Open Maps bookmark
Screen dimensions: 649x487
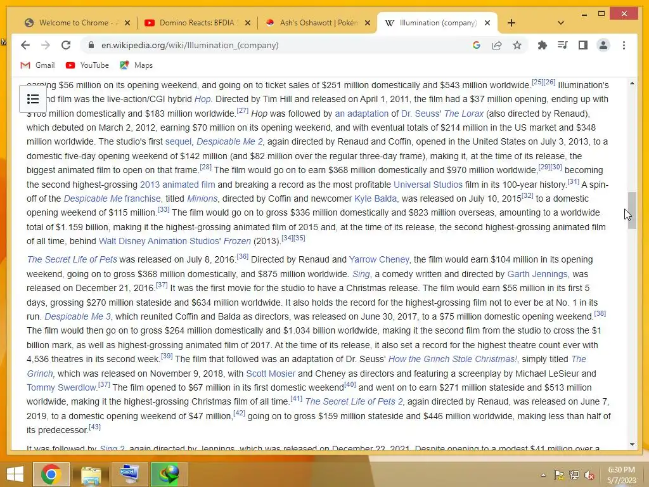click(137, 65)
